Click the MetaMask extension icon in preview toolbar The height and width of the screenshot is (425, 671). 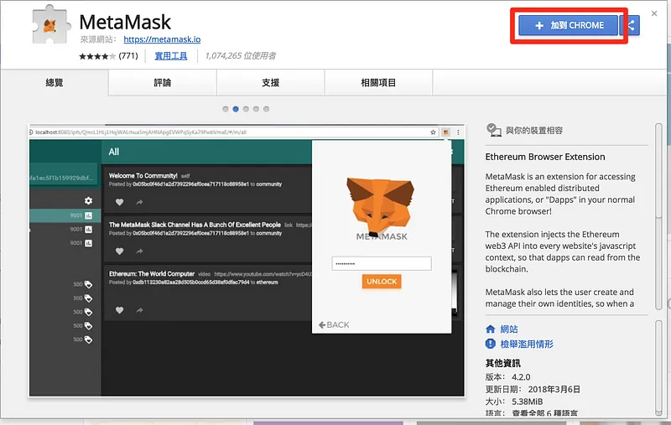coord(446,132)
